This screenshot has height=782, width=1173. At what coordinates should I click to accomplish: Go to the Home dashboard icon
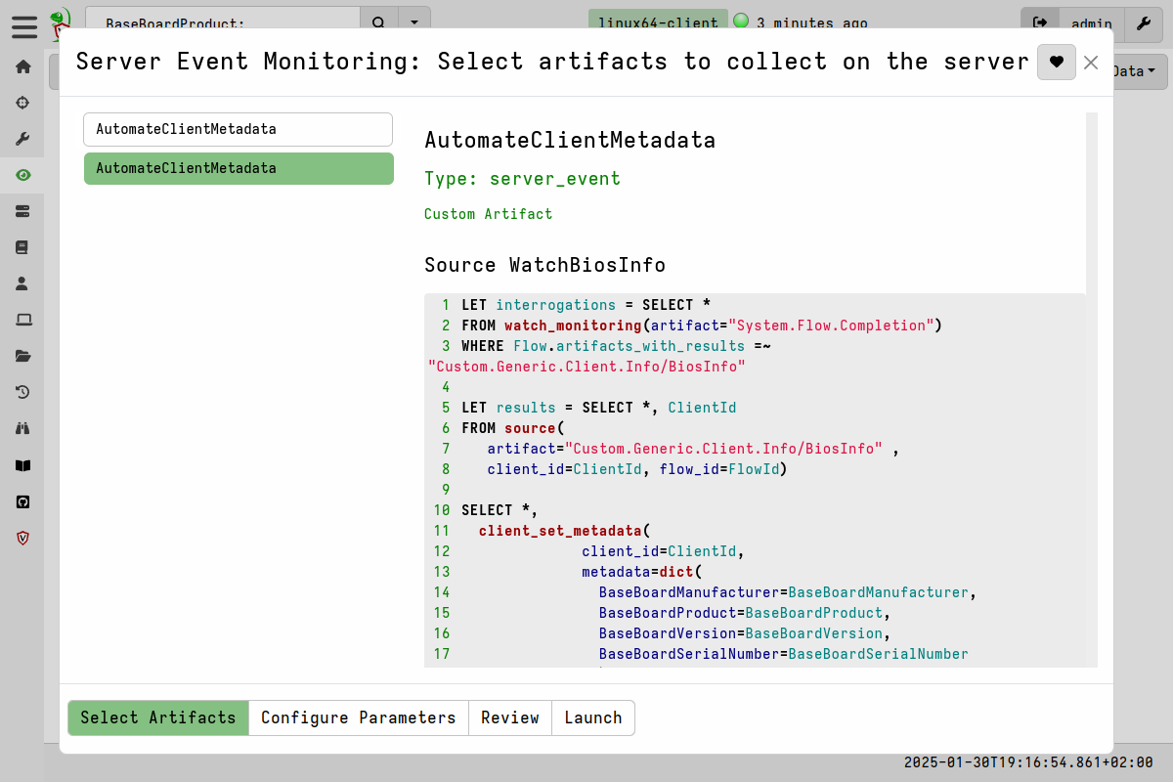click(x=22, y=66)
